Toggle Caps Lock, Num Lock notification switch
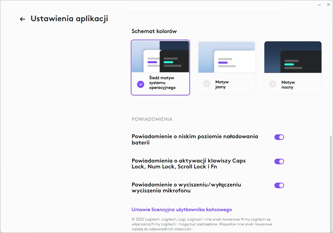This screenshot has width=333, height=233. tap(279, 161)
